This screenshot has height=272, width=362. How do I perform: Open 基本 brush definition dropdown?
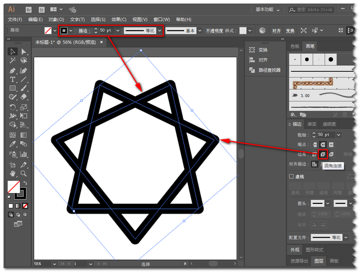200,30
